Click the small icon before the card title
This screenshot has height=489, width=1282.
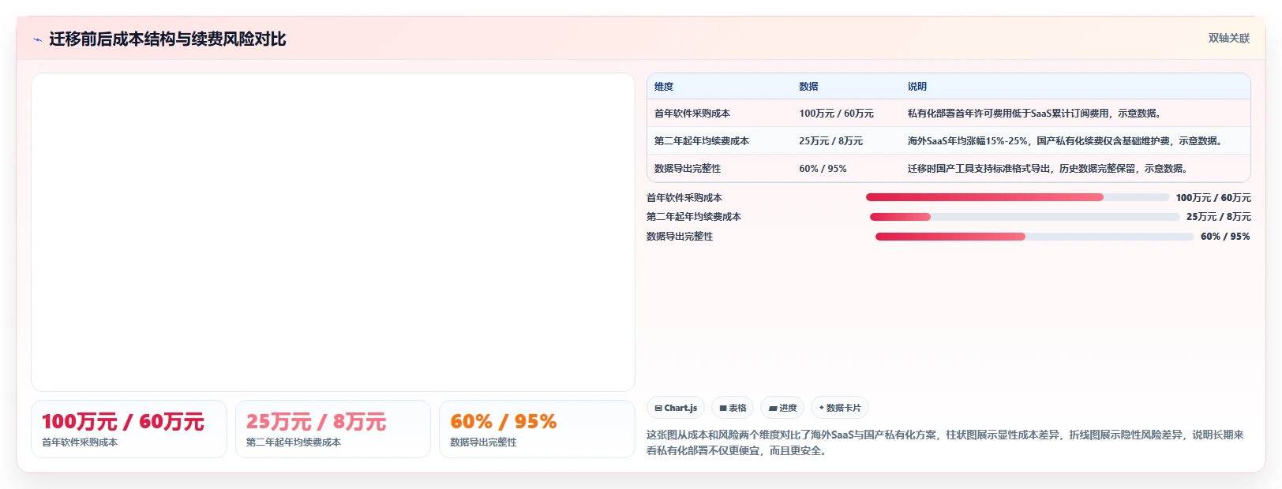click(x=37, y=39)
